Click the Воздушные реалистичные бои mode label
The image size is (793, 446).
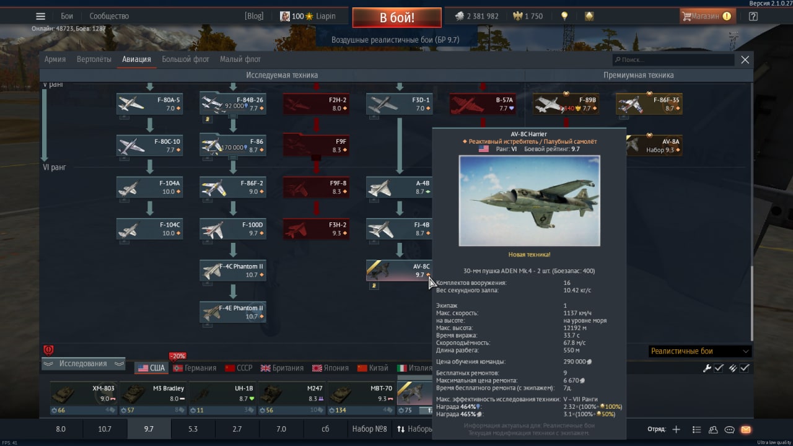point(395,40)
